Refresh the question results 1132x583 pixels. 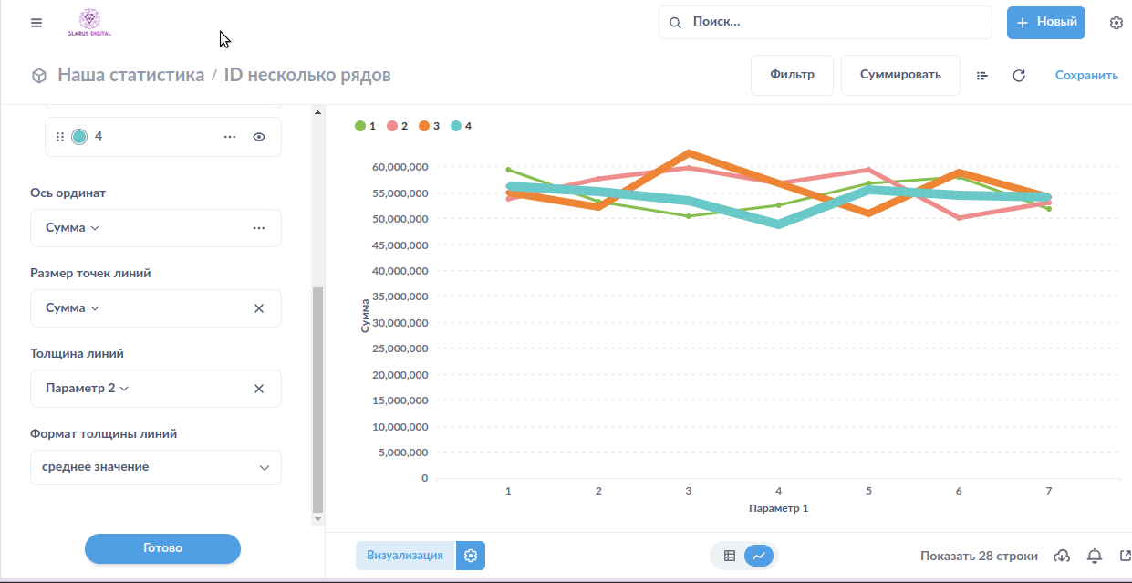point(1019,76)
